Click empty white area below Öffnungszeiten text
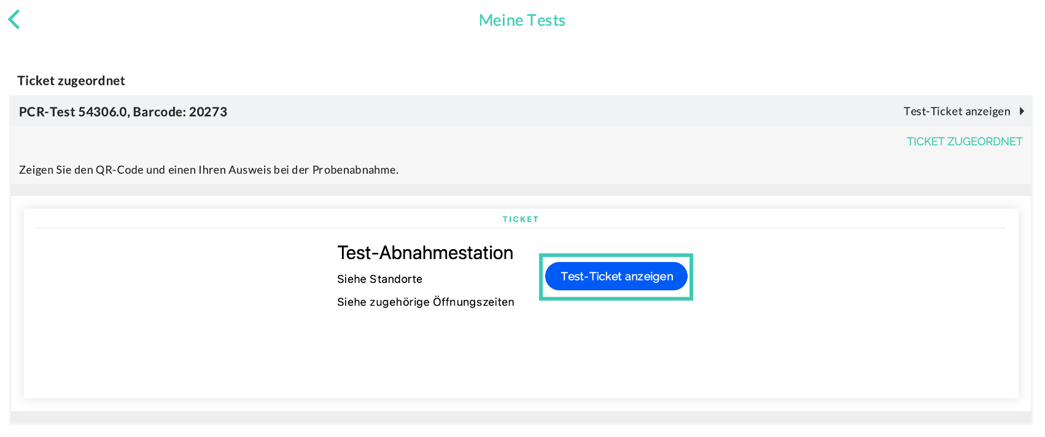Image resolution: width=1045 pixels, height=437 pixels. (425, 356)
